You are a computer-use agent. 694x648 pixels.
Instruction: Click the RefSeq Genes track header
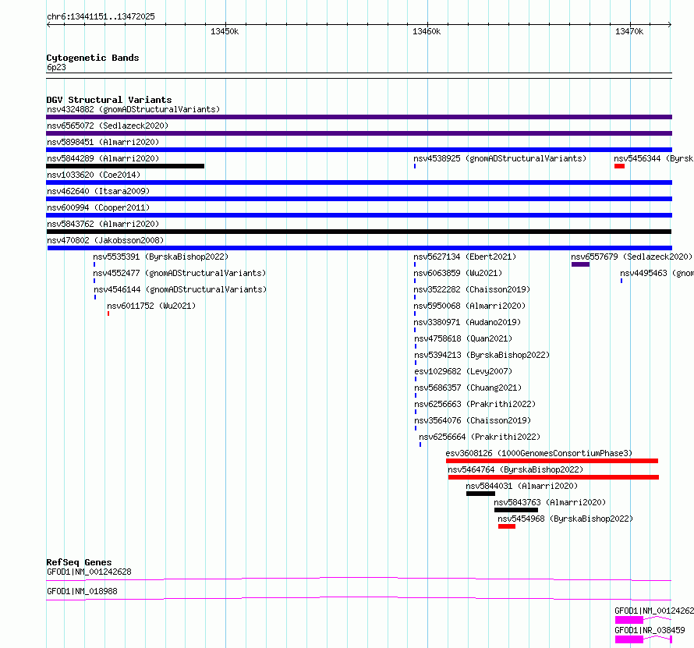(x=79, y=562)
